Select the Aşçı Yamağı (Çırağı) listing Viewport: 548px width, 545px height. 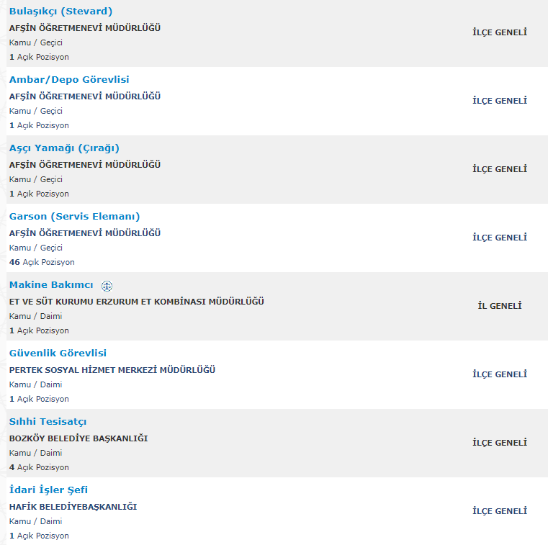click(x=64, y=148)
